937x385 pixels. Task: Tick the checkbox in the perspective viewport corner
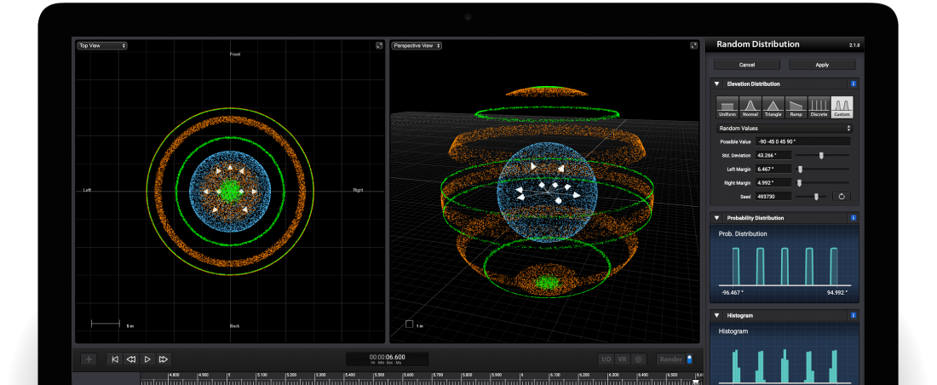pyautogui.click(x=409, y=324)
